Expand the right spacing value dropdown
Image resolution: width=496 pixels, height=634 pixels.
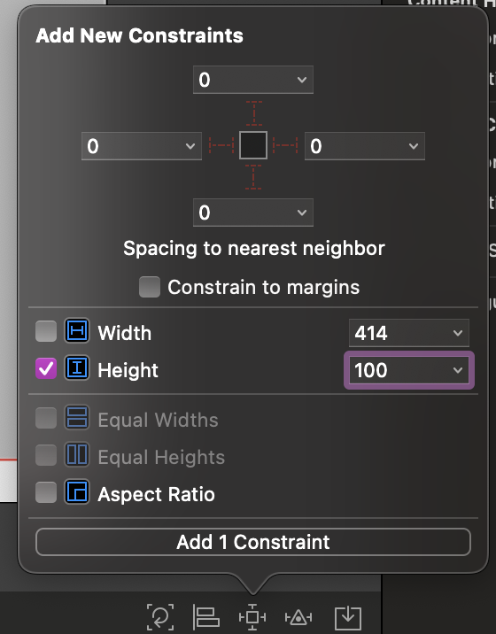point(413,146)
